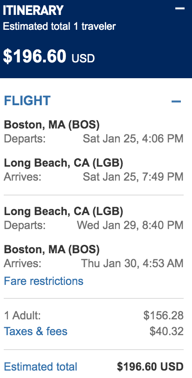Screen dimensions: 192x378
Task: Click Boston, MA (BOS) above the Fare restrictions link
Action: click(x=51, y=250)
